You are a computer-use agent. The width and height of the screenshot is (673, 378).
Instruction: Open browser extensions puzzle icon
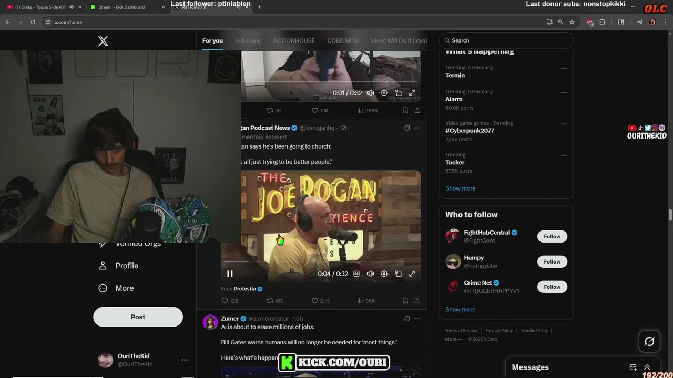pos(603,22)
